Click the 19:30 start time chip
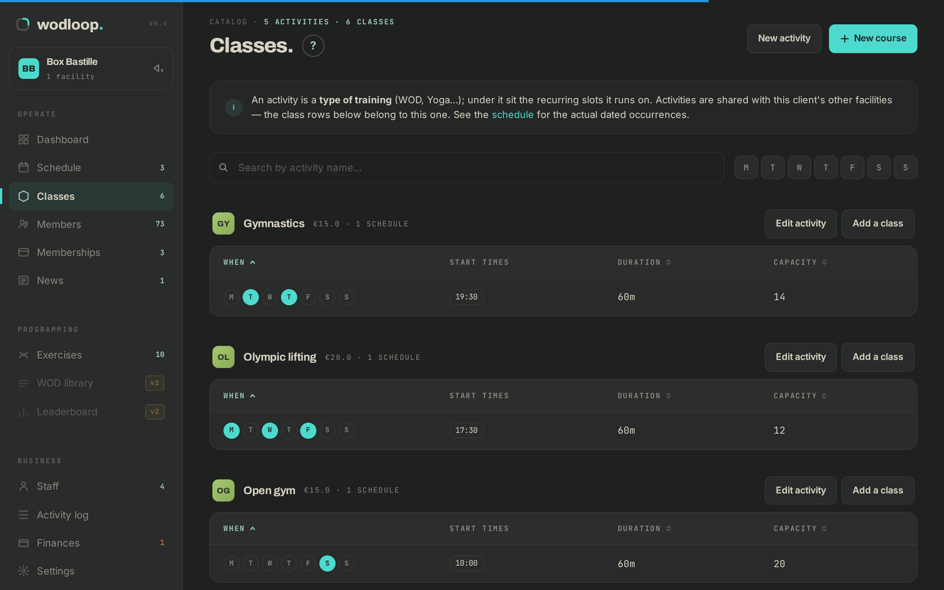 (466, 297)
